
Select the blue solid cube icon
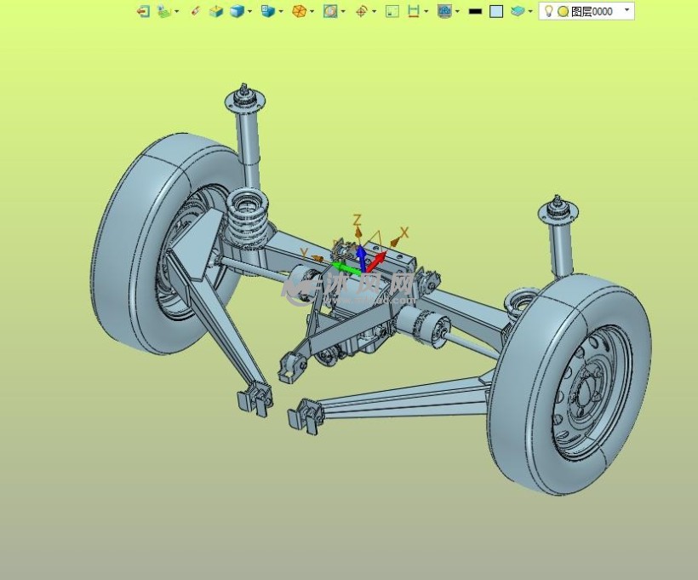tap(237, 11)
